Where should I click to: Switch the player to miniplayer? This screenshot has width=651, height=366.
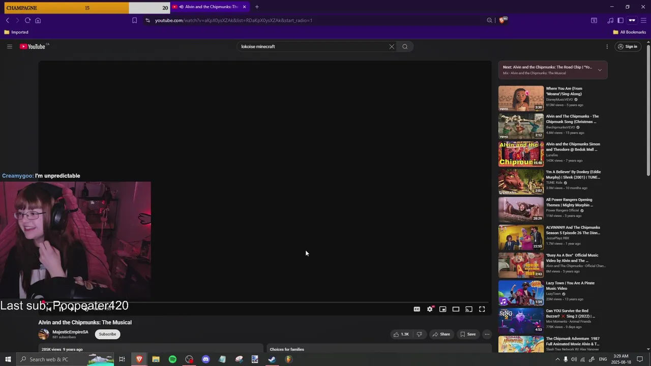(443, 309)
